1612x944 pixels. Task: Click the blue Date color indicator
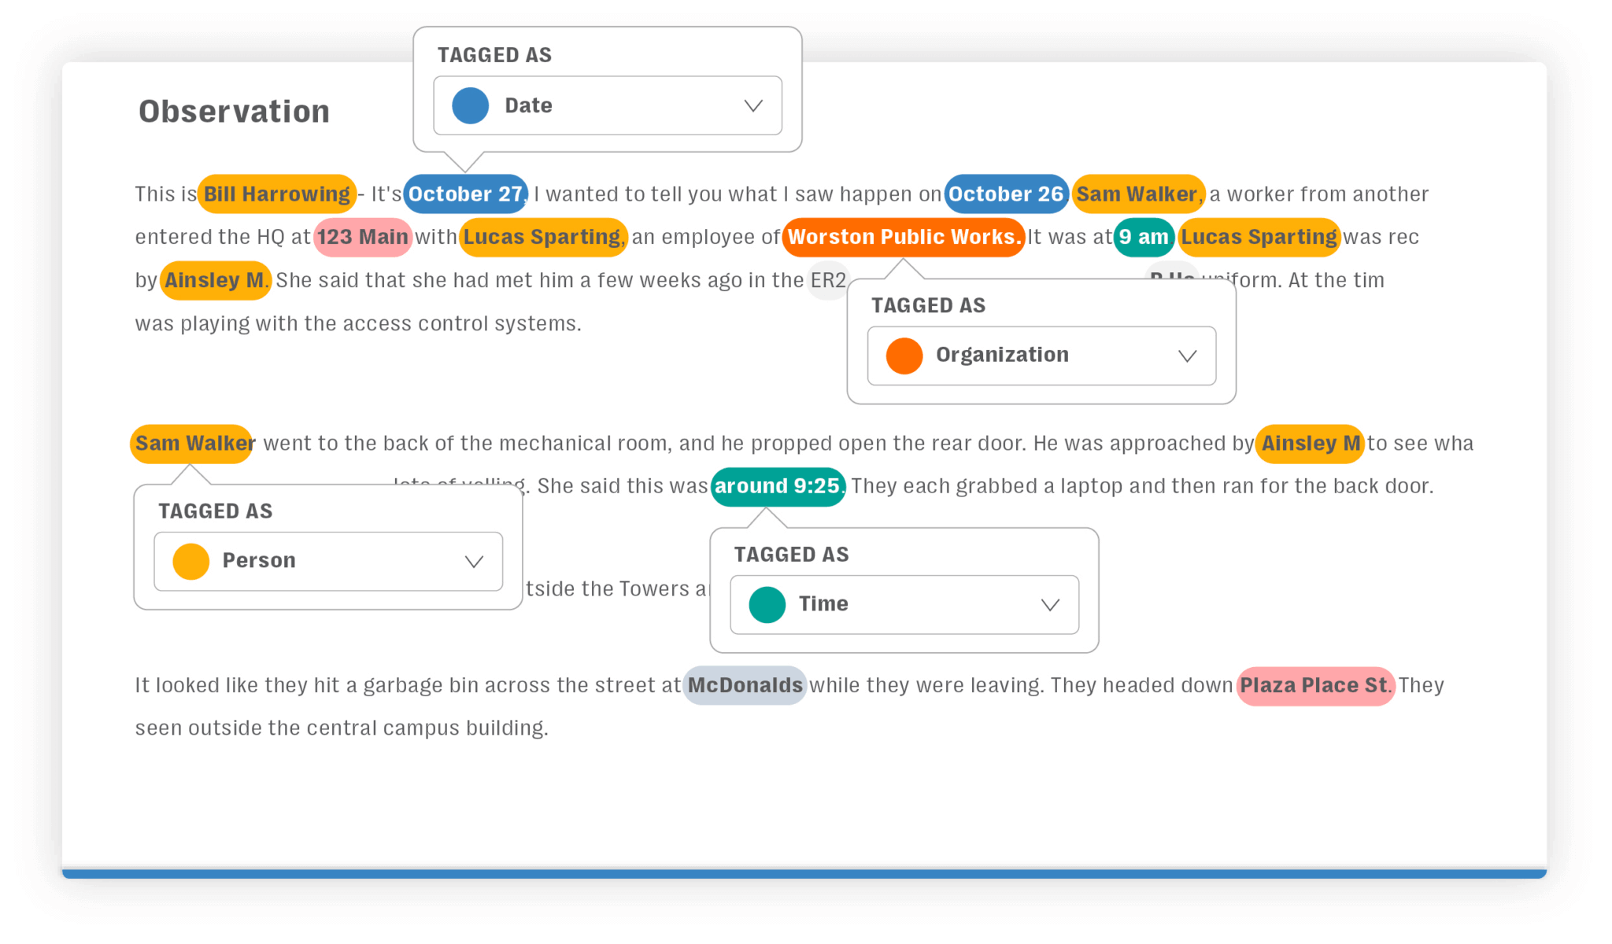point(469,105)
